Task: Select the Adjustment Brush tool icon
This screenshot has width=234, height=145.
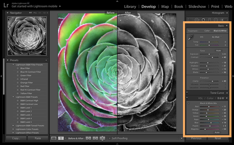Action: coord(223,20)
